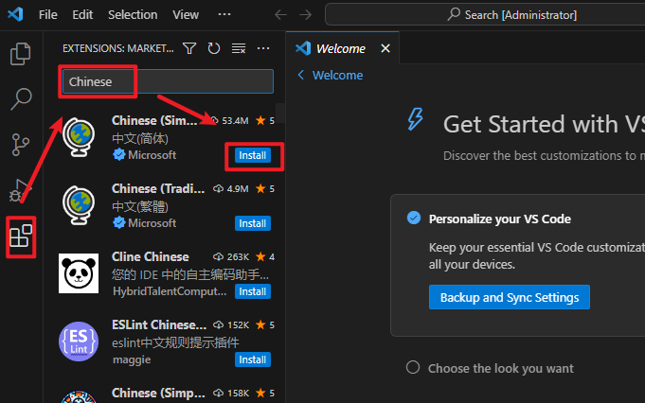Click the lightning bolt Get Started icon

[x=416, y=119]
